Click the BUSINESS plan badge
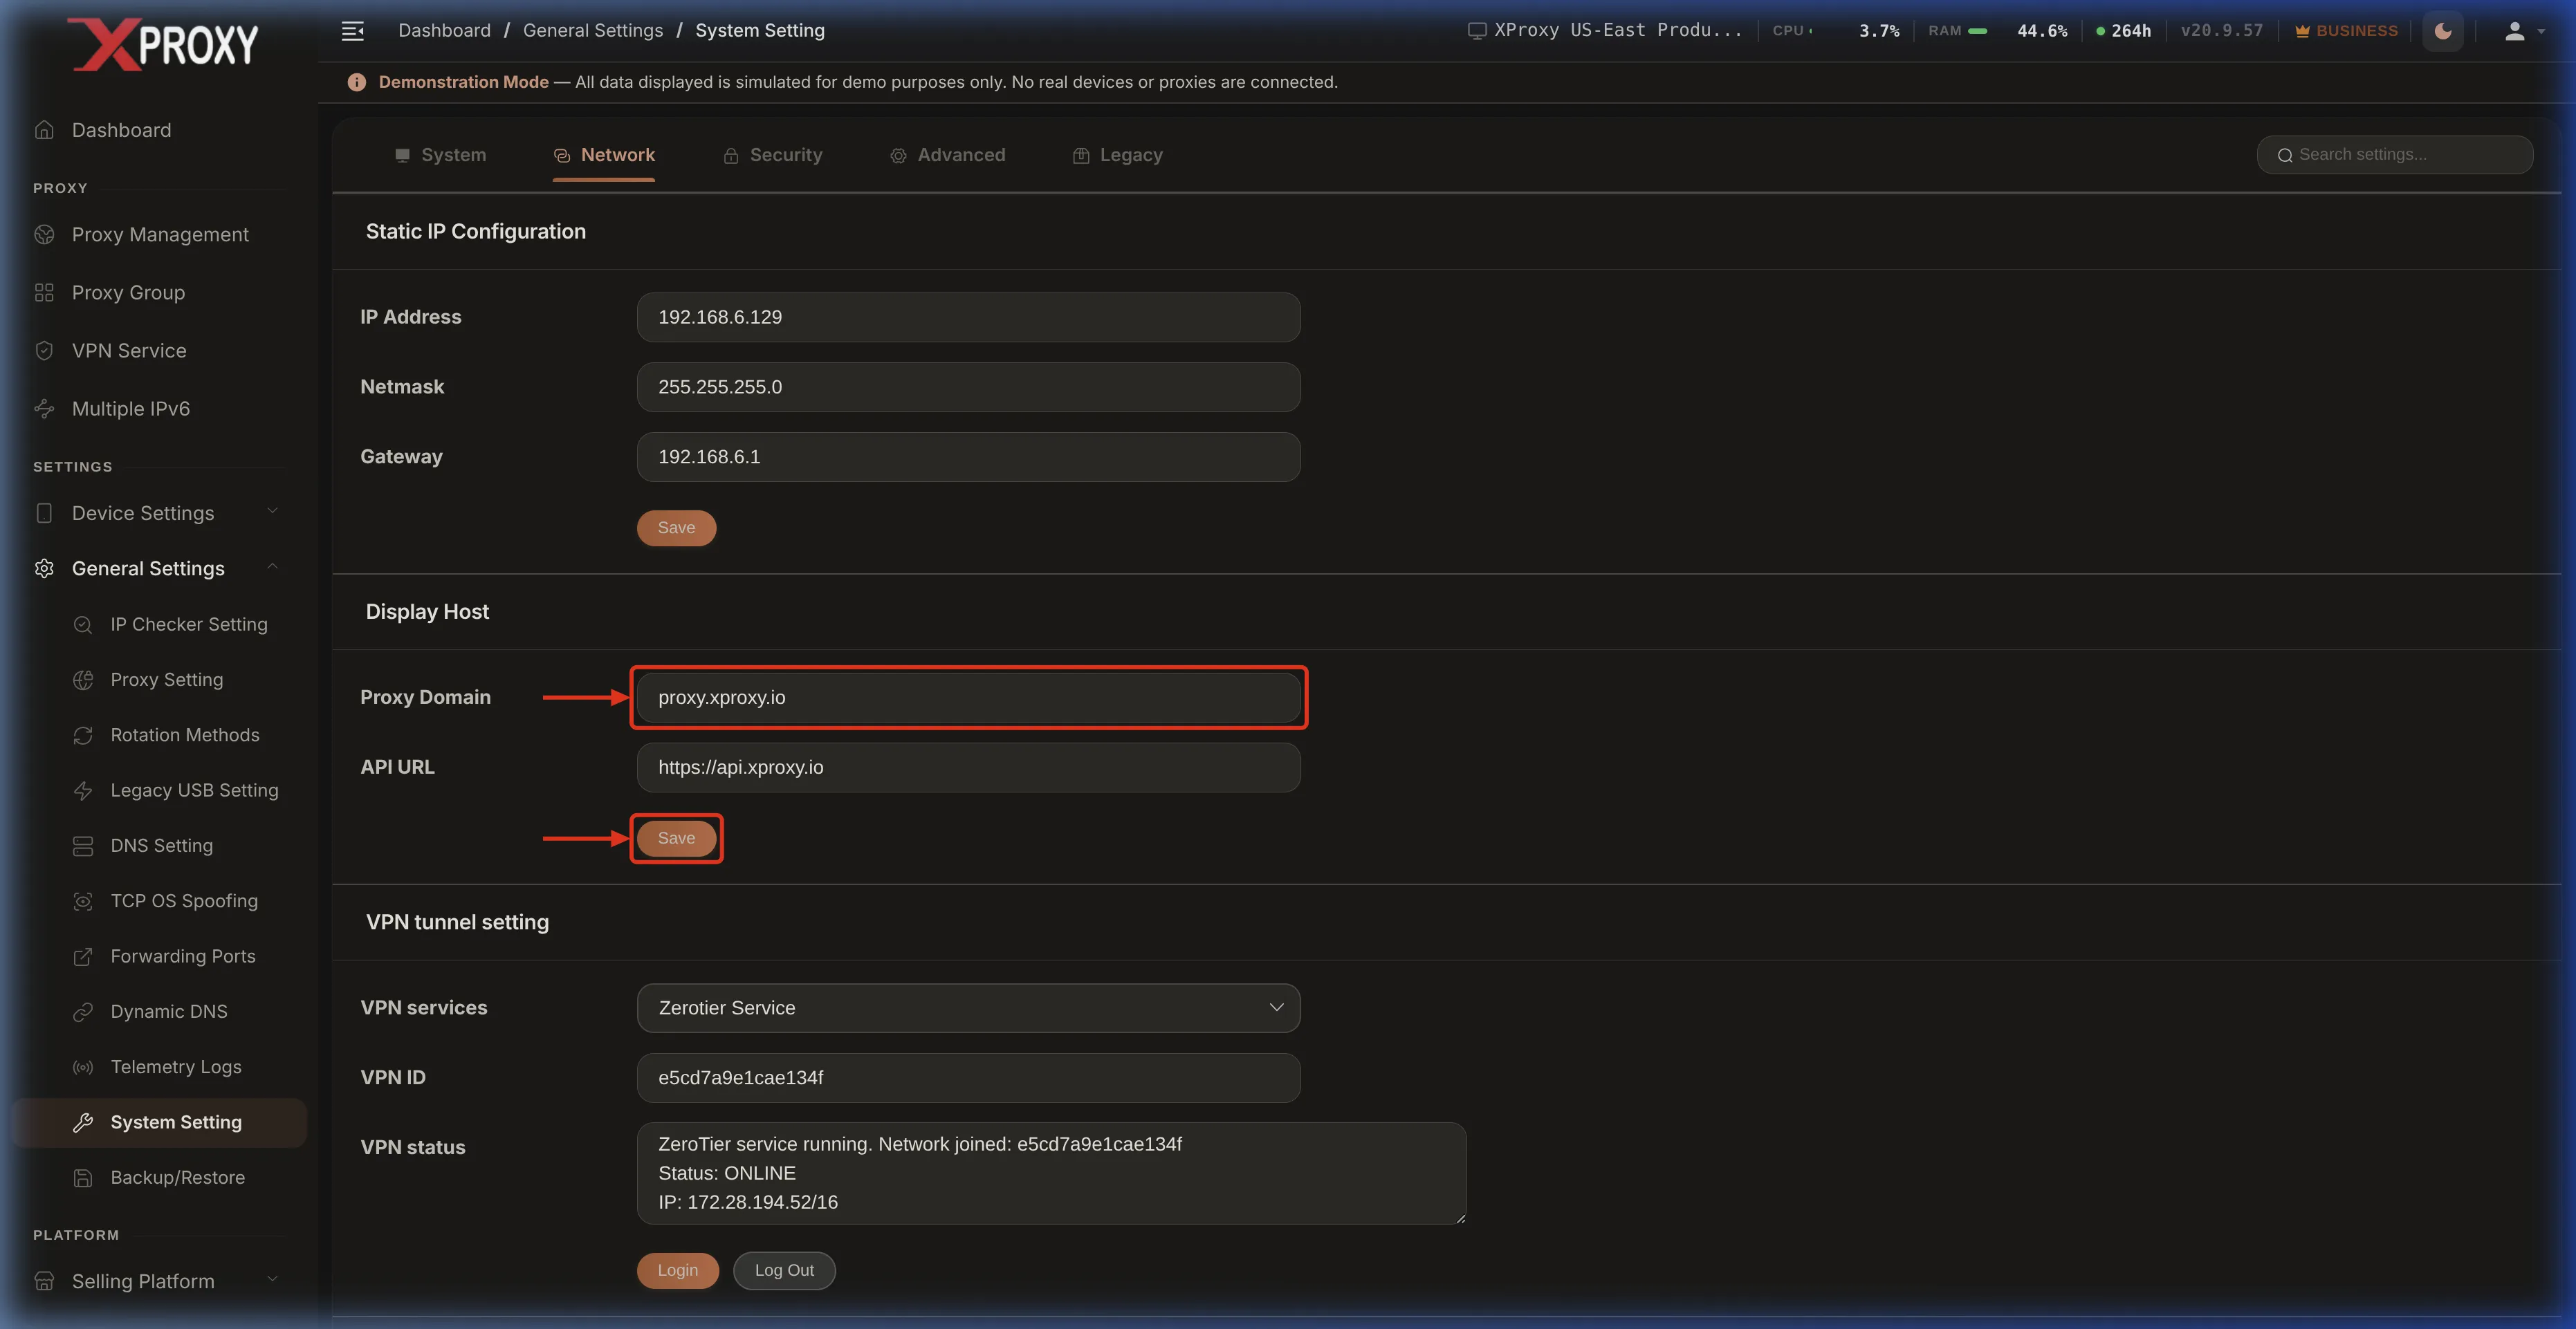The width and height of the screenshot is (2576, 1329). (2346, 31)
